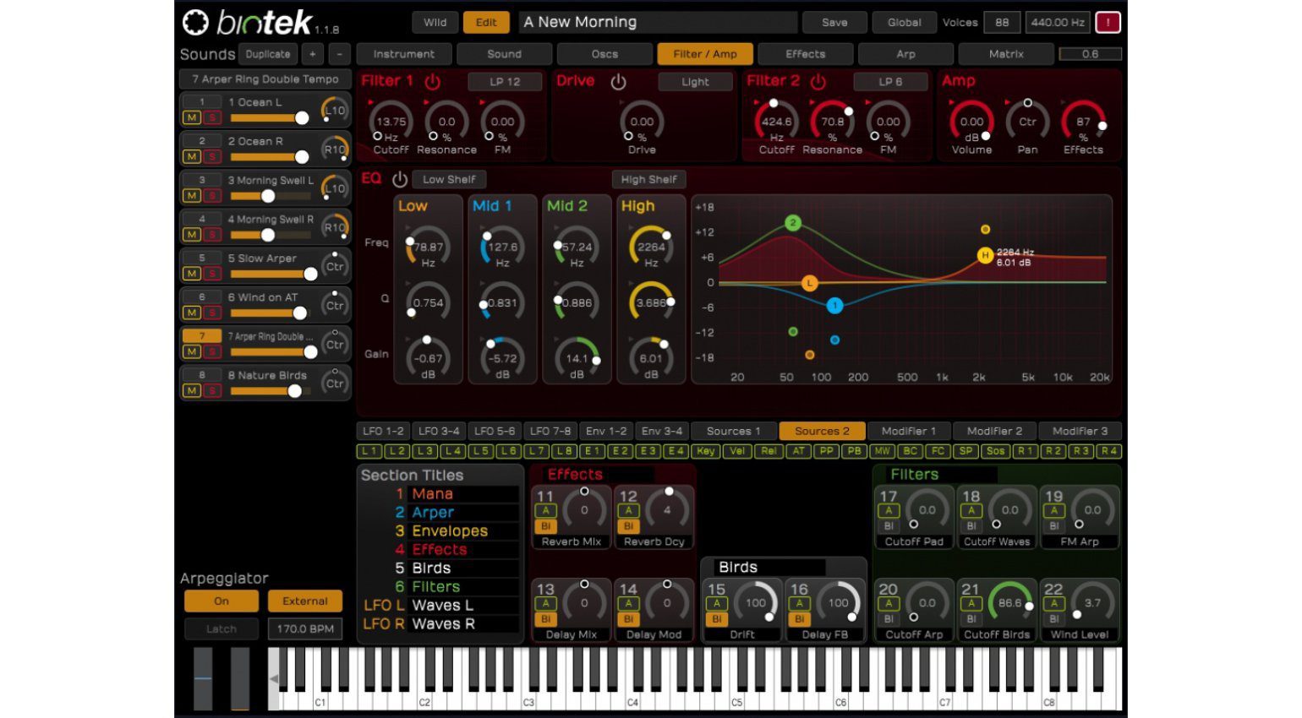Click the Vel modulation source tag

coord(737,451)
